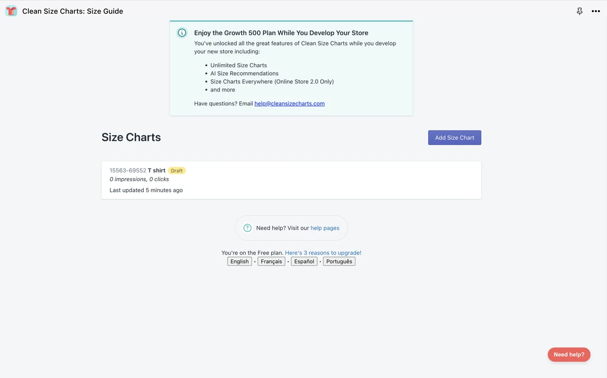Open the T shirt size chart row

tap(291, 180)
